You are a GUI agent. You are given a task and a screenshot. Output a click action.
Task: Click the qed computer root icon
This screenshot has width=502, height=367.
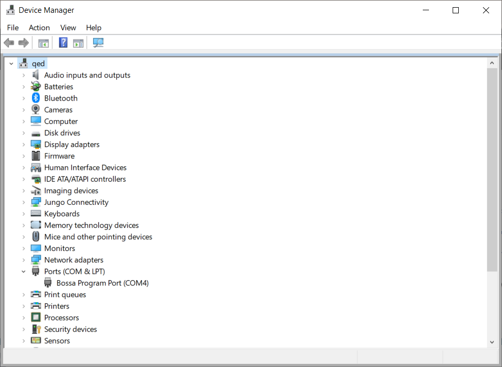click(x=23, y=63)
